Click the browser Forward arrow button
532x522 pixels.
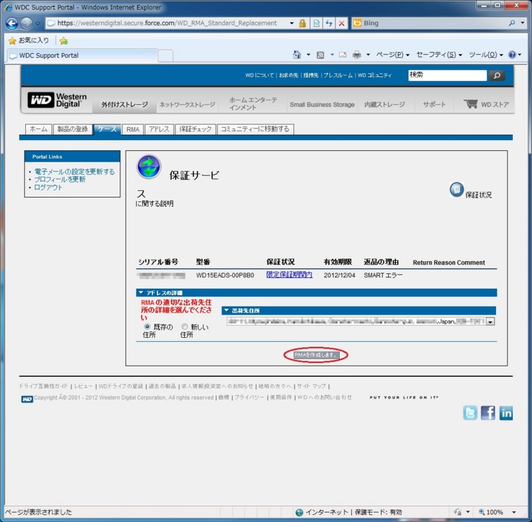27,23
